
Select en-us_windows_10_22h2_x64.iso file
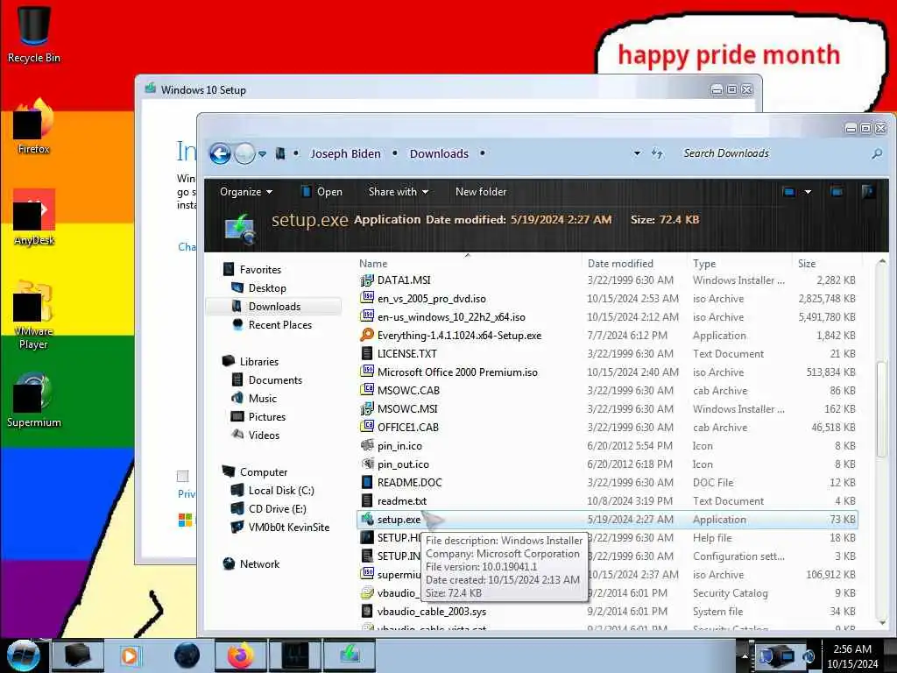click(451, 317)
